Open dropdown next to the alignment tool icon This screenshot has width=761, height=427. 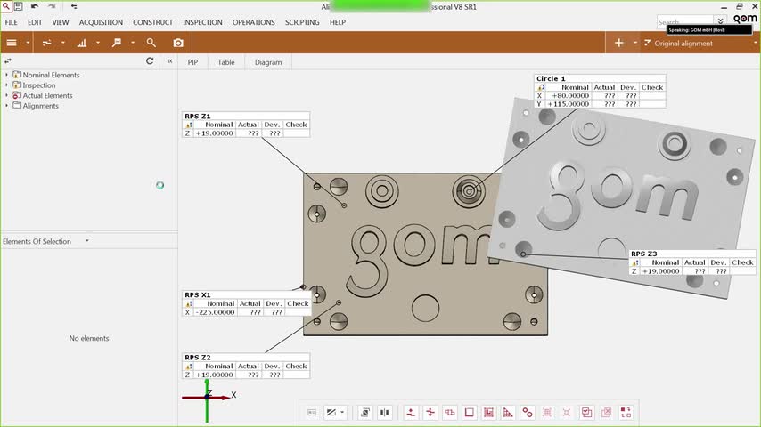[63, 43]
